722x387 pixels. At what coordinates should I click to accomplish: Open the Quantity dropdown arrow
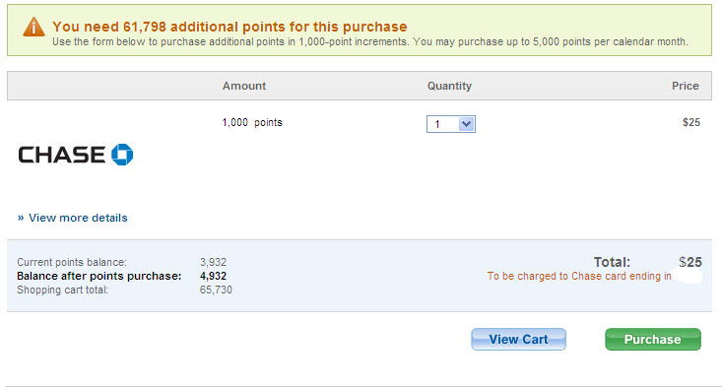tap(467, 124)
